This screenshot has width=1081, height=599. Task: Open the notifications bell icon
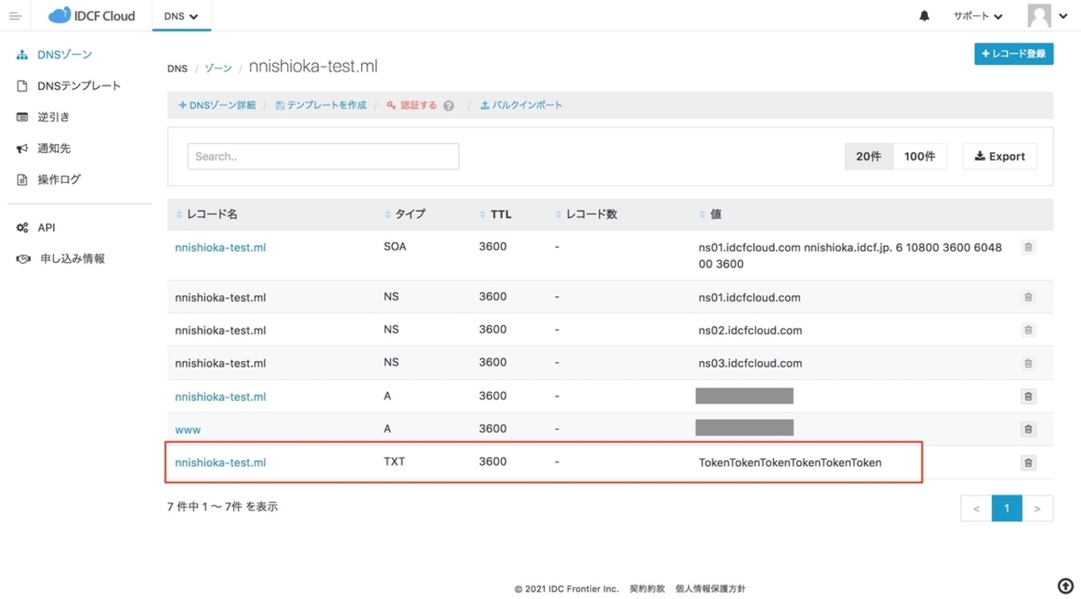click(925, 16)
